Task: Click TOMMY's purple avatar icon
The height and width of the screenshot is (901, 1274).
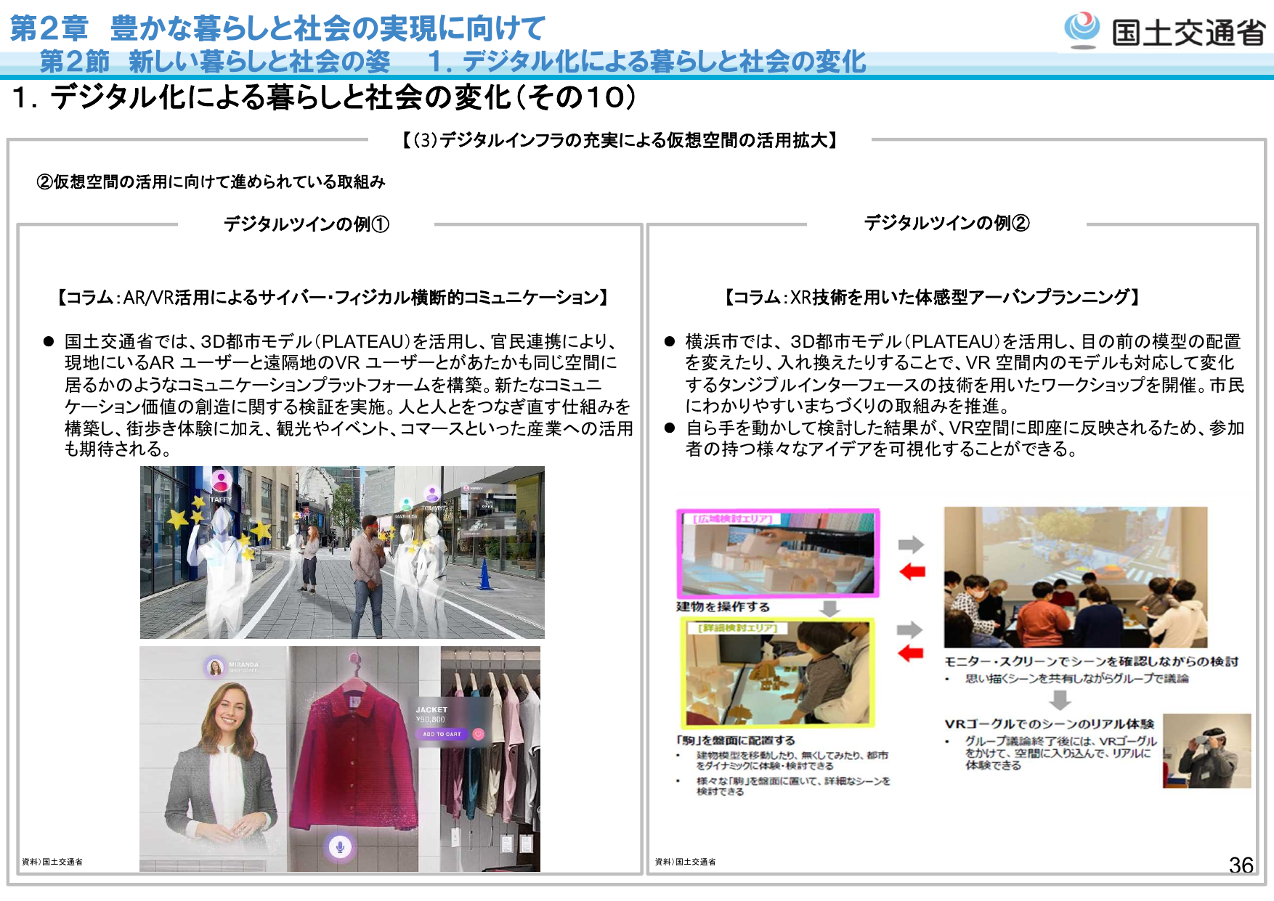Action: pos(433,494)
